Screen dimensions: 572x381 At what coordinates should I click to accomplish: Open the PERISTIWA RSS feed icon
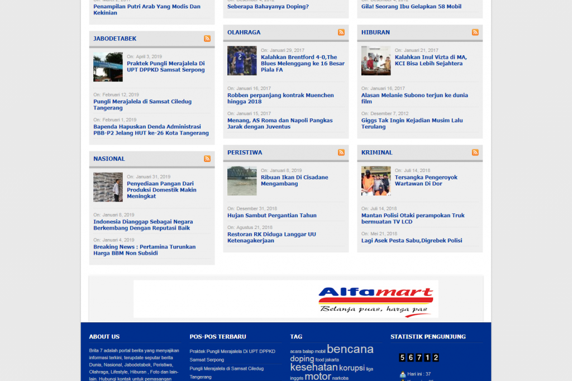point(341,153)
